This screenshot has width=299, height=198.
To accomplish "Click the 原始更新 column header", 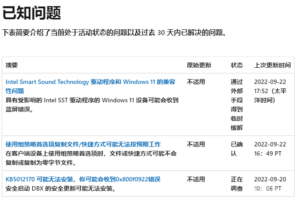I will (199, 65).
